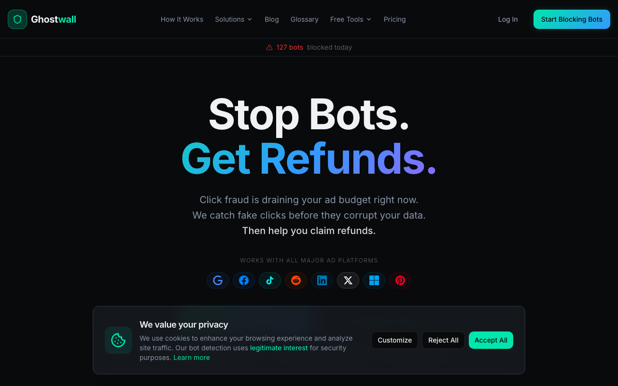Click the Start Blocking Bots button
The width and height of the screenshot is (618, 386).
coord(572,19)
